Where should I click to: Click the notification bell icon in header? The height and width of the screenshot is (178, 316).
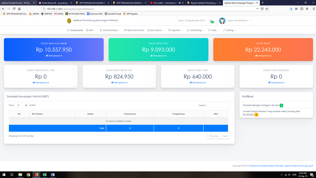pos(211,21)
